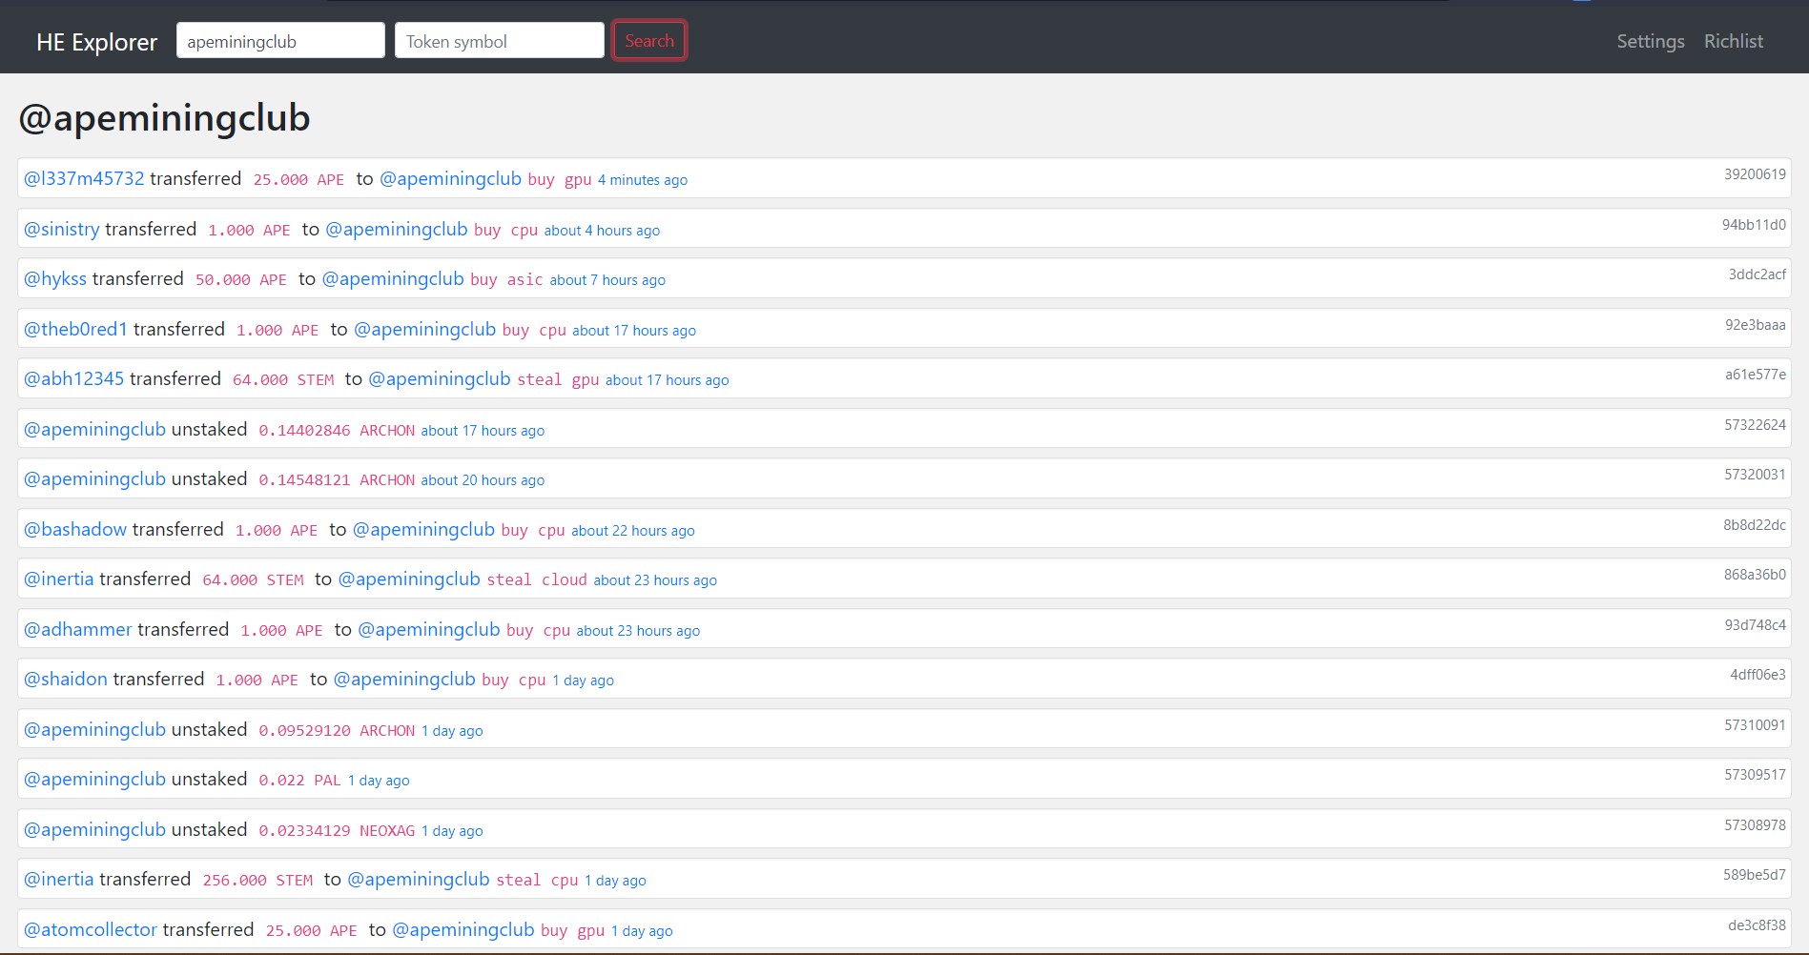The height and width of the screenshot is (955, 1809).
Task: Select the '64.000 STEM' amount in @abh12345 row
Action: pyautogui.click(x=283, y=379)
